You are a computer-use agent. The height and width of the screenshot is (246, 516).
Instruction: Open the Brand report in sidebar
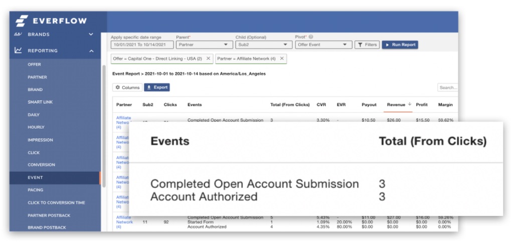click(35, 89)
